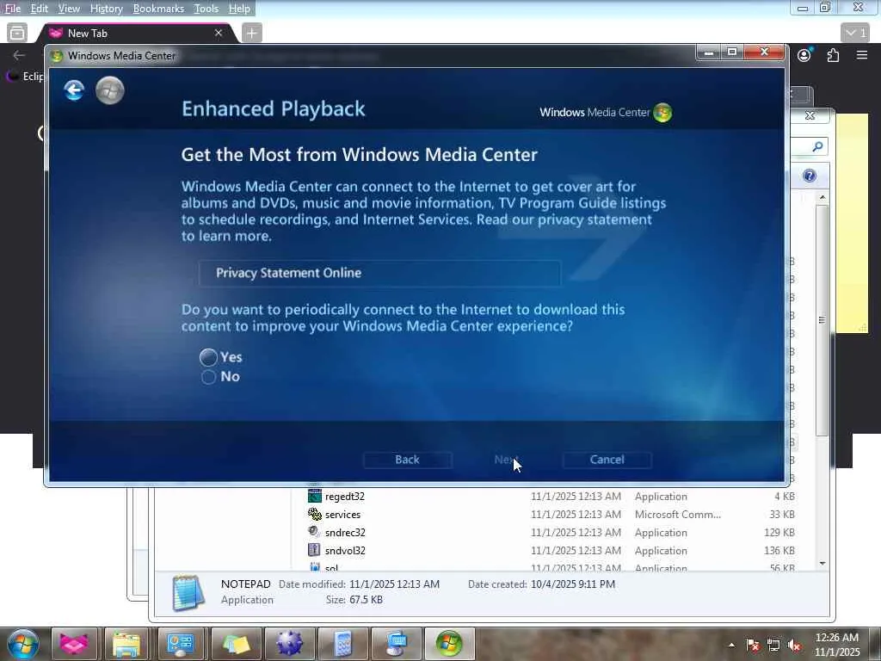Open the pink fox browser taskbar icon
Viewport: 881px width, 661px height.
(74, 644)
